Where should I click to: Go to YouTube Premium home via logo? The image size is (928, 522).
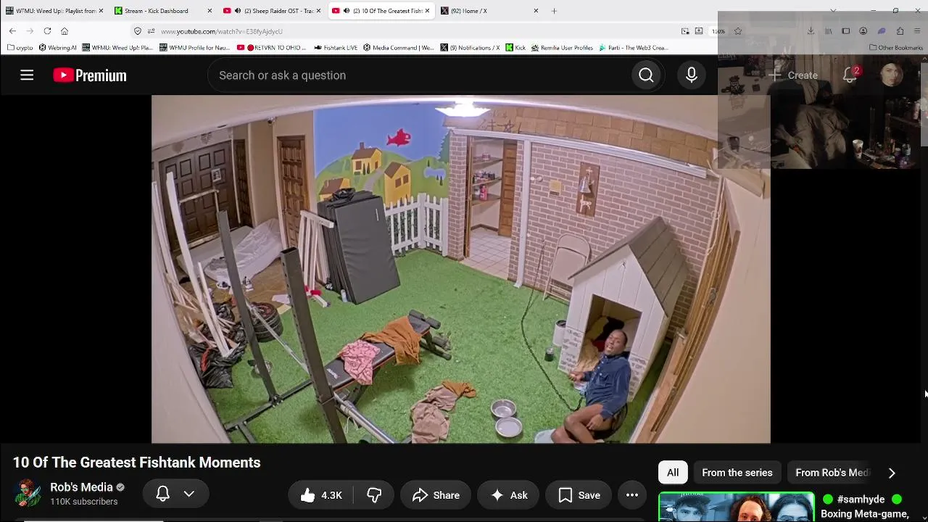tap(90, 75)
